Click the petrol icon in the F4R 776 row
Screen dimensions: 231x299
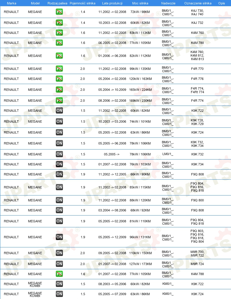tap(59, 78)
